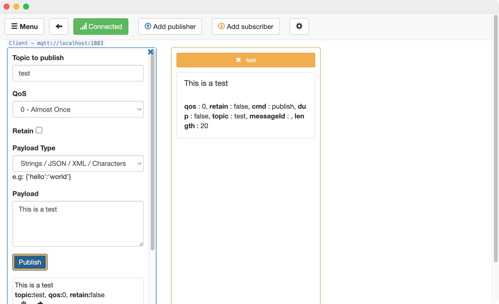Select Strings / JSON / XML / Characters option

(78, 163)
